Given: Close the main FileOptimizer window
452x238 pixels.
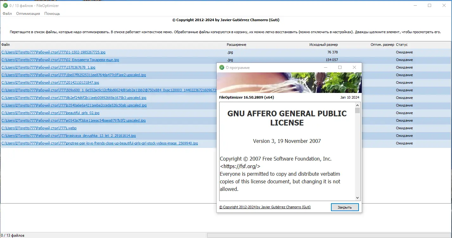Looking at the screenshot, I should click(x=444, y=5).
